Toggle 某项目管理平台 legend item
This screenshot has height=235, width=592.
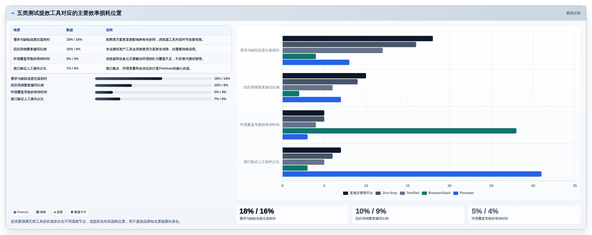[x=358, y=193]
